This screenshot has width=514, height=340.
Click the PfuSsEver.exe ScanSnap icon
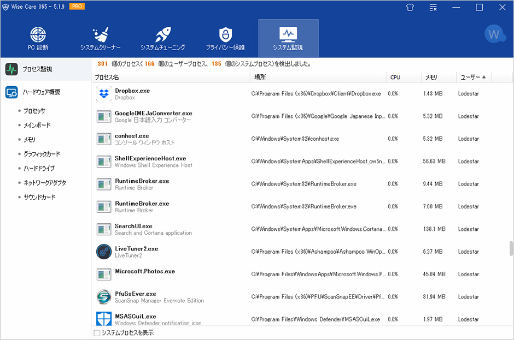click(x=104, y=297)
